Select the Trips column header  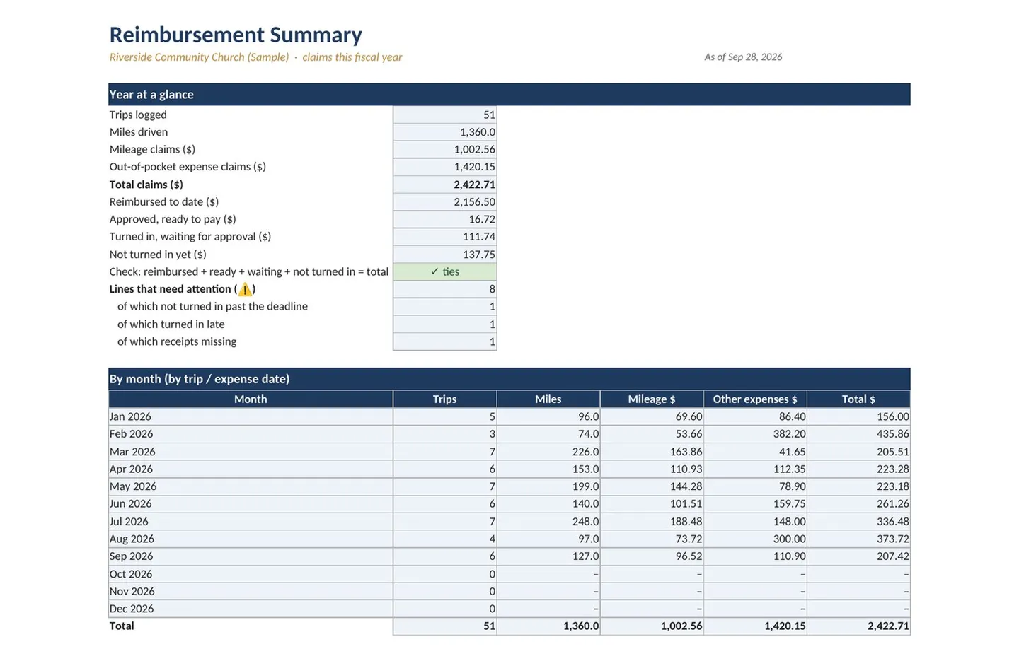coord(444,399)
